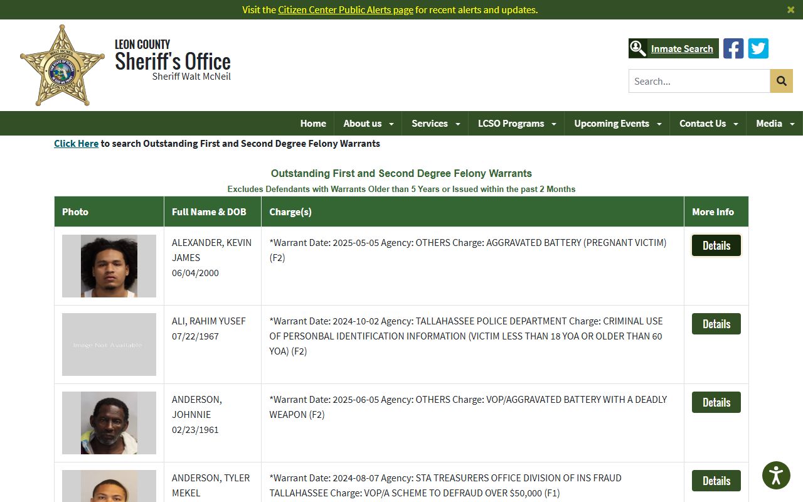
Task: Click the photo of Tyler Mekel Anderson
Action: [109, 486]
